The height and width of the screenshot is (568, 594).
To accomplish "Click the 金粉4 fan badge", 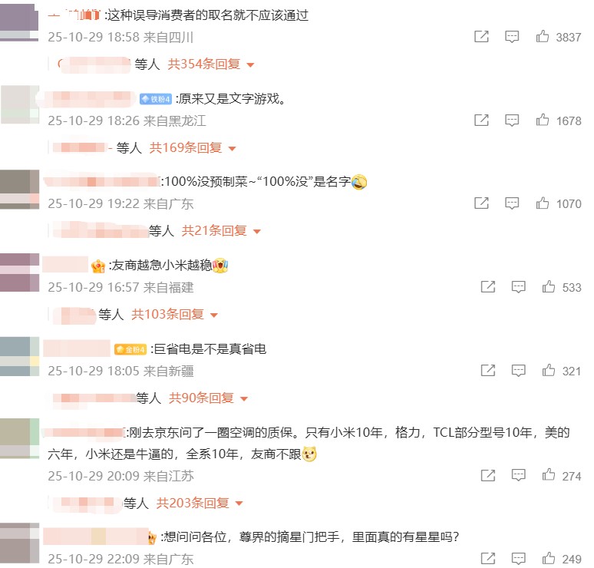I will click(130, 349).
